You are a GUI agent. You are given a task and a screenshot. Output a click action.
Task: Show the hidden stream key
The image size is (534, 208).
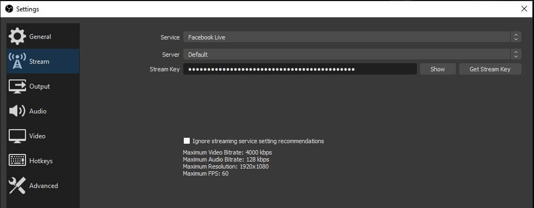(438, 69)
